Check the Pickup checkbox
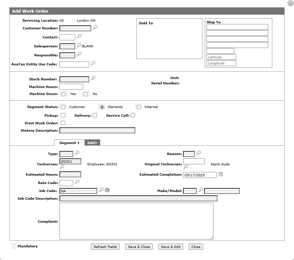The height and width of the screenshot is (260, 294). pyautogui.click(x=63, y=115)
